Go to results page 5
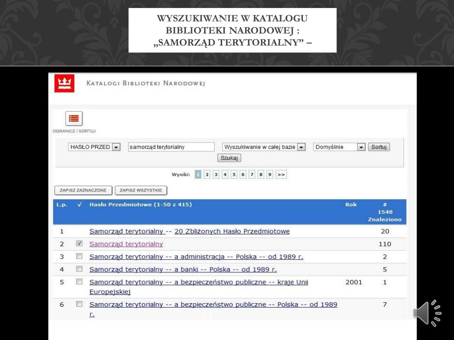Viewport: 454px width, 340px height. tap(234, 174)
